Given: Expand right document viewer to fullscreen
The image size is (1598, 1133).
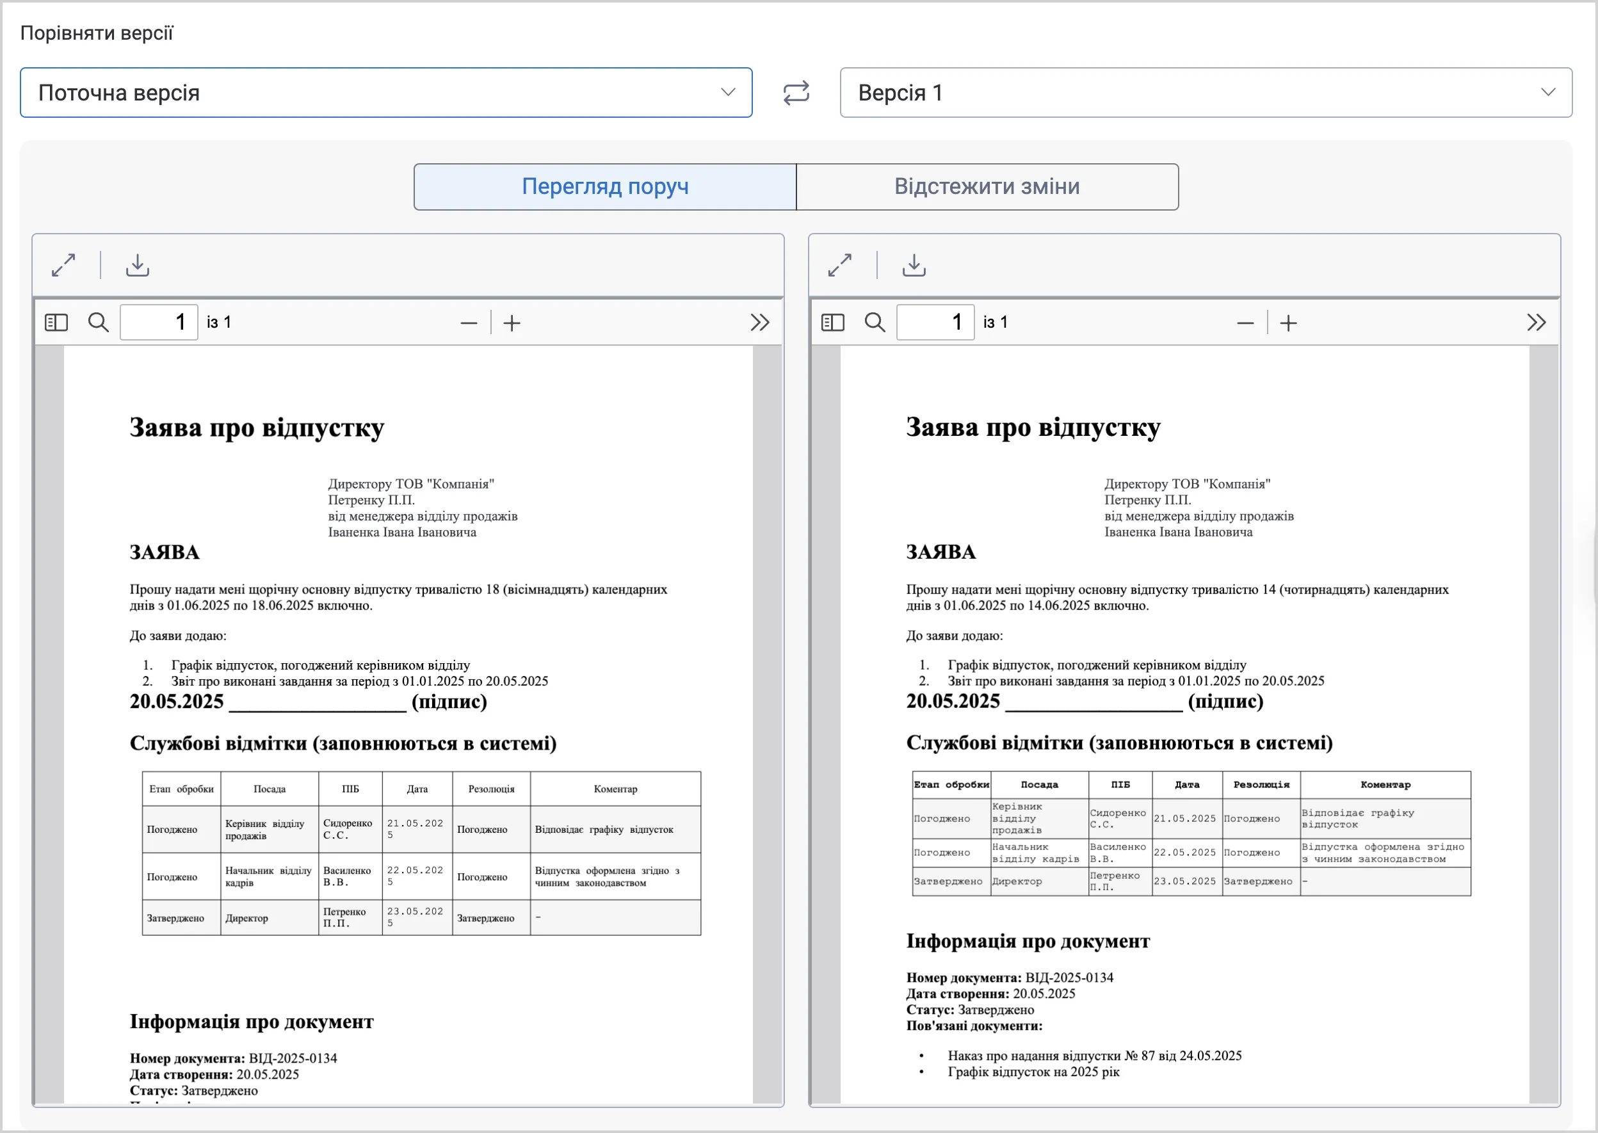Looking at the screenshot, I should [839, 265].
